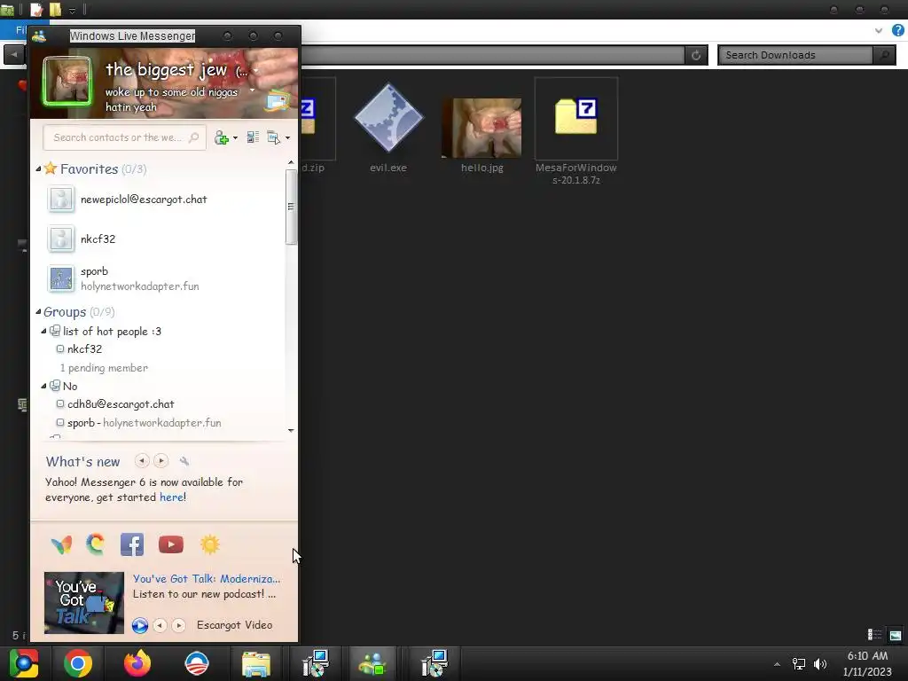Select the evil.exe file in Explorer
The image size is (908, 681).
[388, 128]
